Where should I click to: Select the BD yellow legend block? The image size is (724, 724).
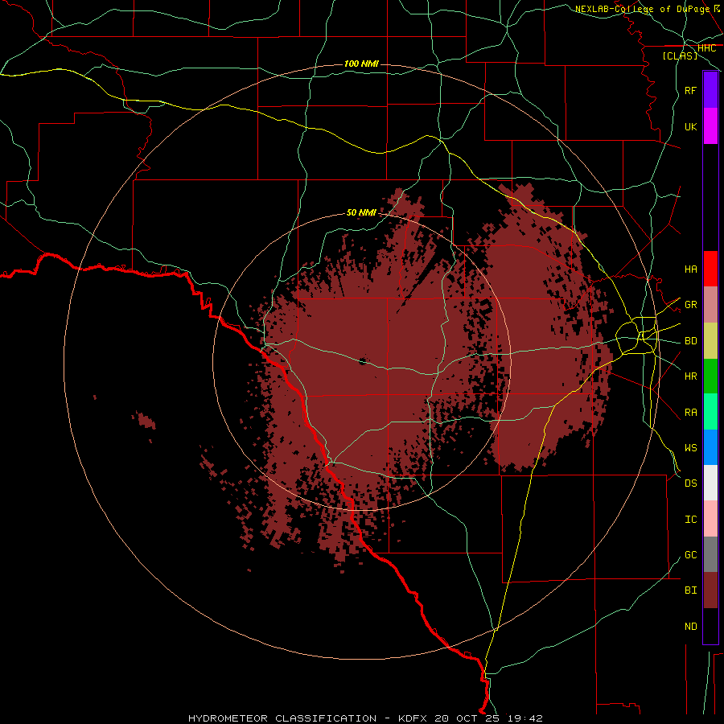coord(710,340)
